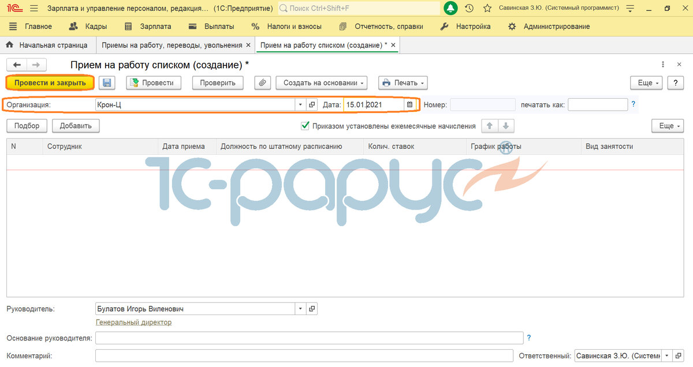Screen dimensions: 693x367
Task: Switch to Начальная страница tab
Action: coord(47,45)
